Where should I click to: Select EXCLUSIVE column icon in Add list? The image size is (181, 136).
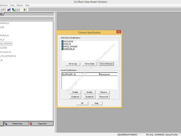[62, 41]
